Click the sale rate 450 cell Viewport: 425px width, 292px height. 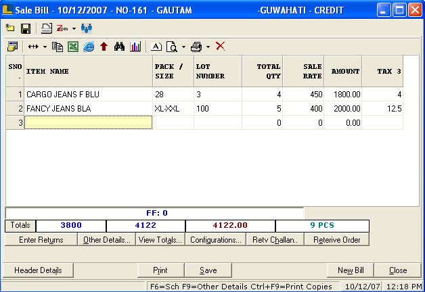coord(303,95)
